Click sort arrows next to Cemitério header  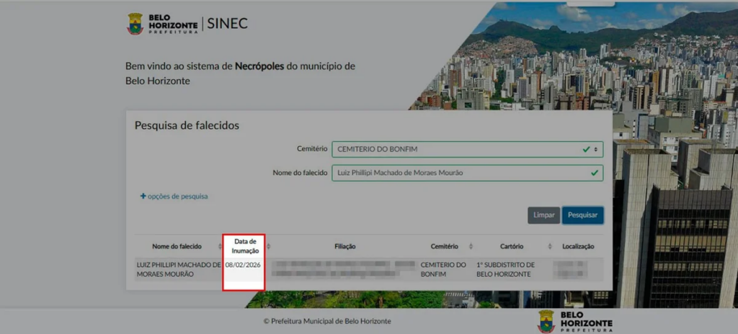pyautogui.click(x=471, y=246)
